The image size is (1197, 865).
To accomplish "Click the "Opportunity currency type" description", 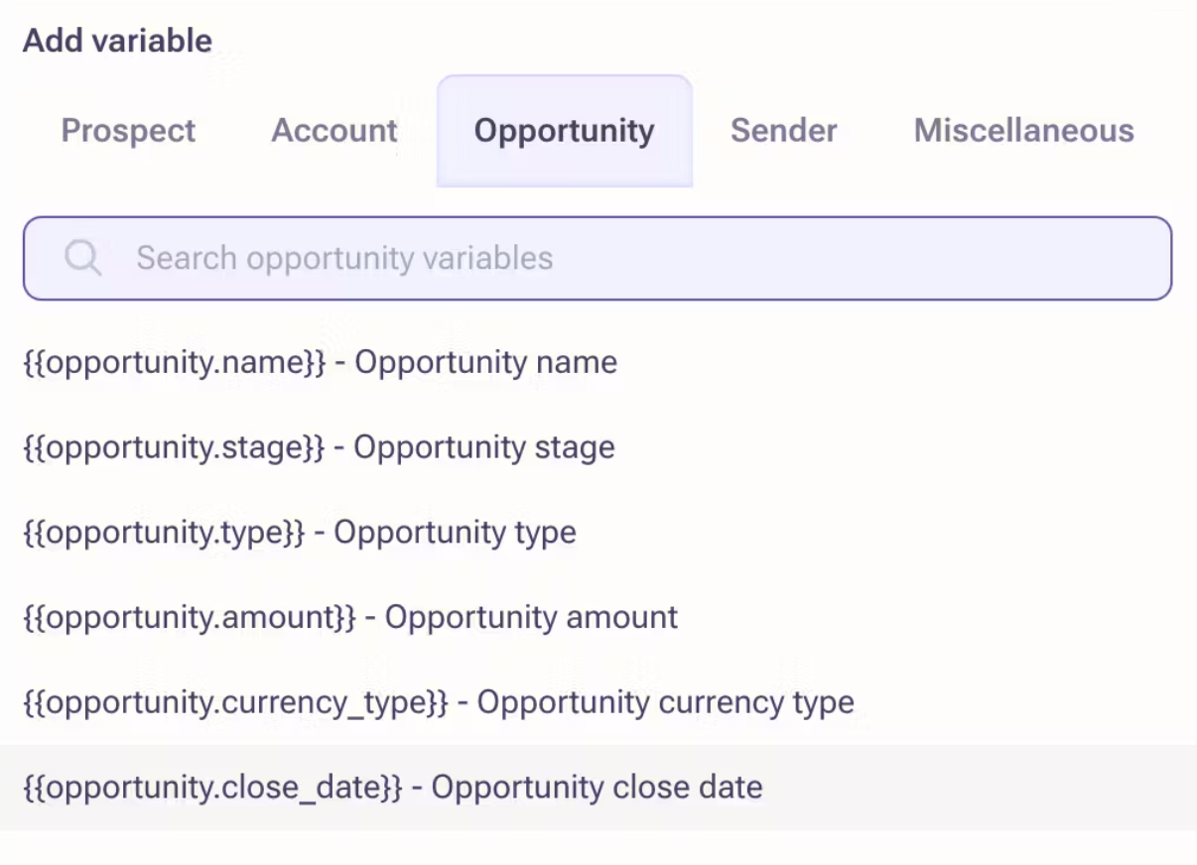I will point(665,703).
